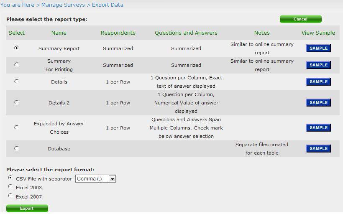Choose the Database report radio button
The image size is (343, 216).
[x=16, y=148]
